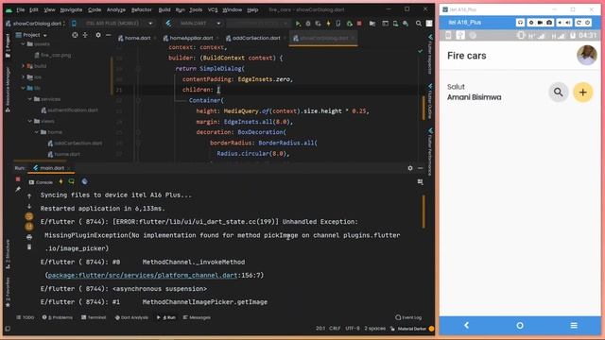Click the video record icon in device toolbar
This screenshot has height=340, width=605.
(x=540, y=23)
